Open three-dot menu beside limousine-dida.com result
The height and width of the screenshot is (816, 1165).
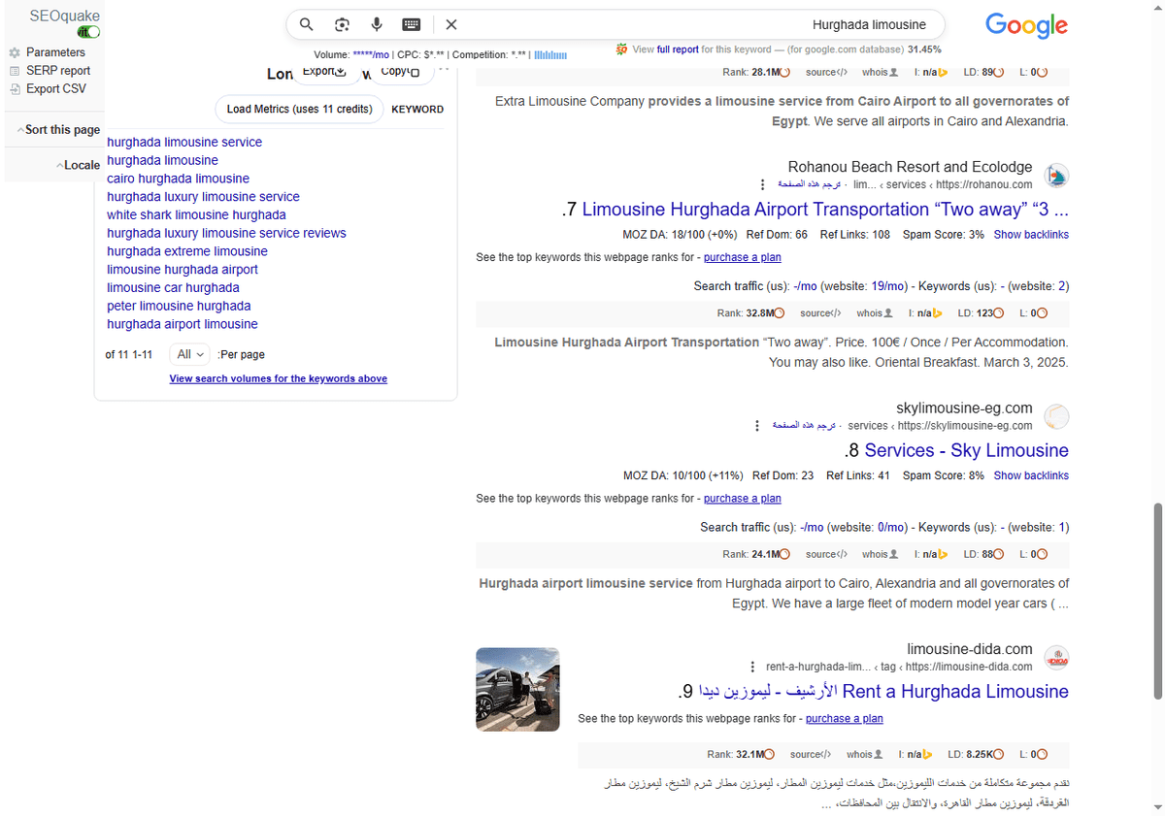pyautogui.click(x=753, y=666)
